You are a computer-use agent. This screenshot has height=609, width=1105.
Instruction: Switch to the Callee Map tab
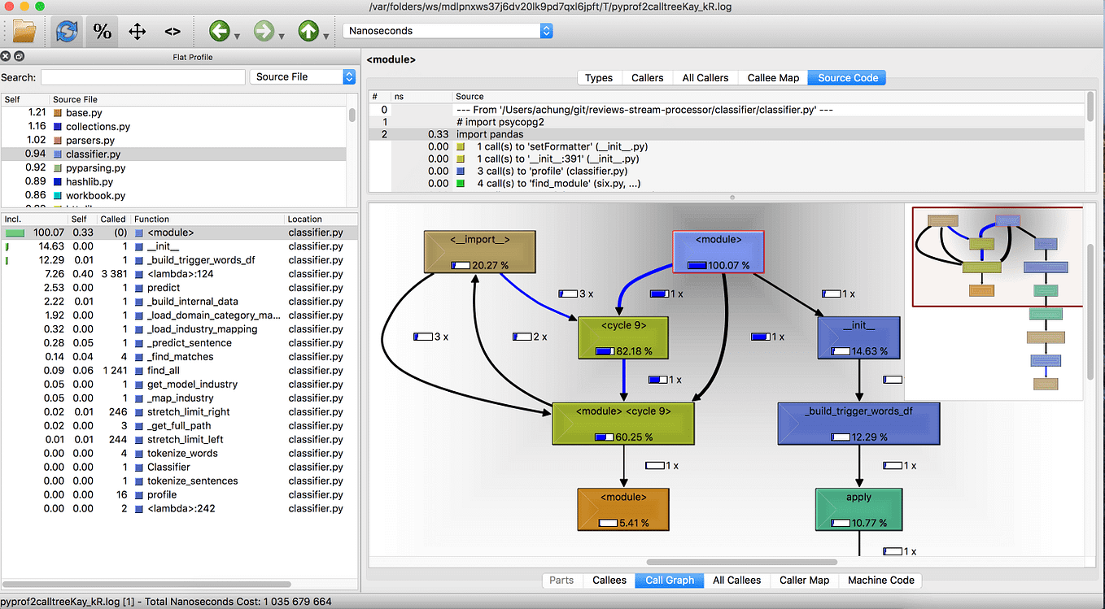point(771,77)
